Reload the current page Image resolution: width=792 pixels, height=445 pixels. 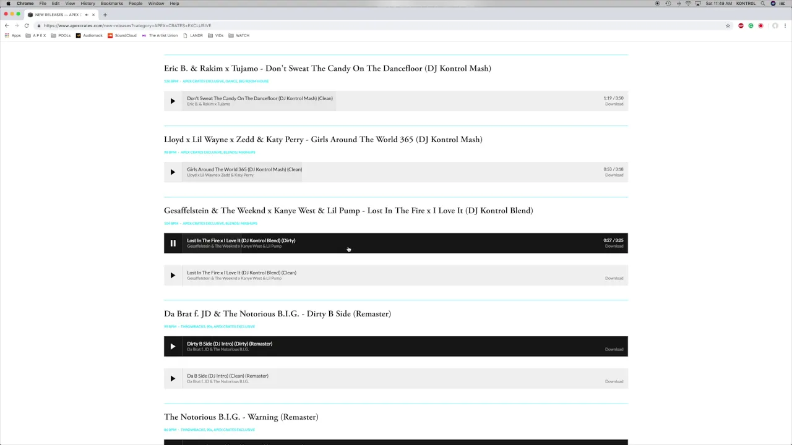pyautogui.click(x=27, y=25)
